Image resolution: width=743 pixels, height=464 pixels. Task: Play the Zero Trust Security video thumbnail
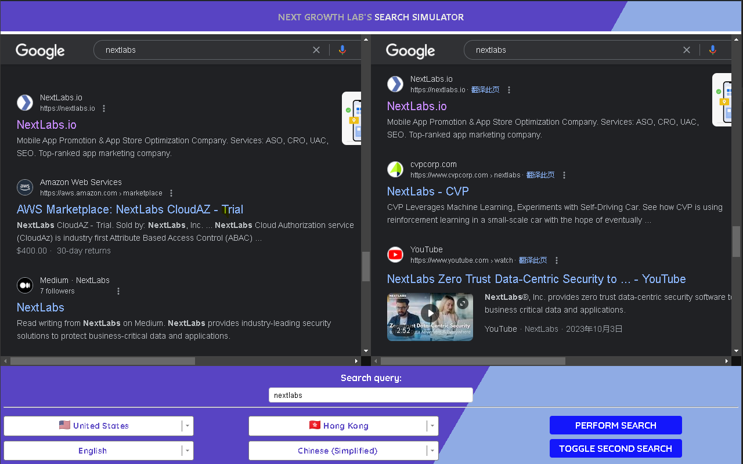pyautogui.click(x=430, y=313)
